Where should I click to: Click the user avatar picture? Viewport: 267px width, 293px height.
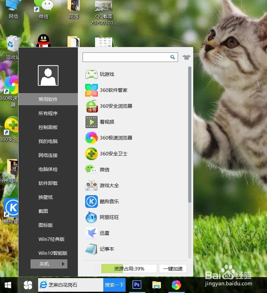coord(48,76)
